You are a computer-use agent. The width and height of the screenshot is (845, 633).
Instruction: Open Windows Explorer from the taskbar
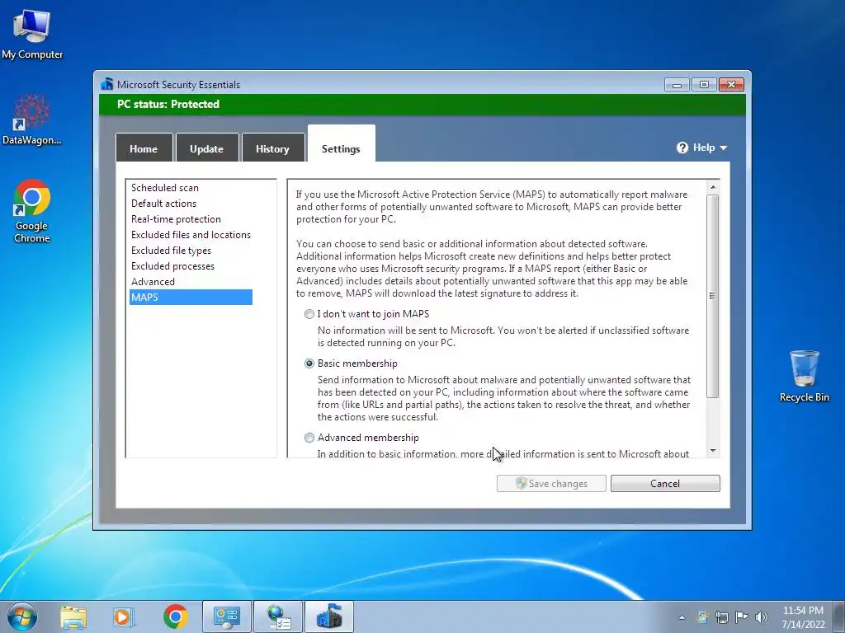(x=73, y=617)
